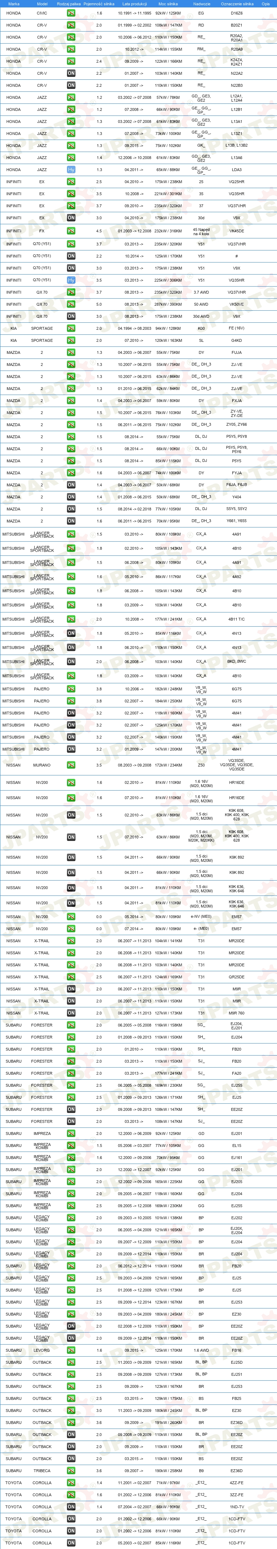Click the engine code QR25DE
Image resolution: width=277 pixels, height=1549 pixels.
coord(237,977)
